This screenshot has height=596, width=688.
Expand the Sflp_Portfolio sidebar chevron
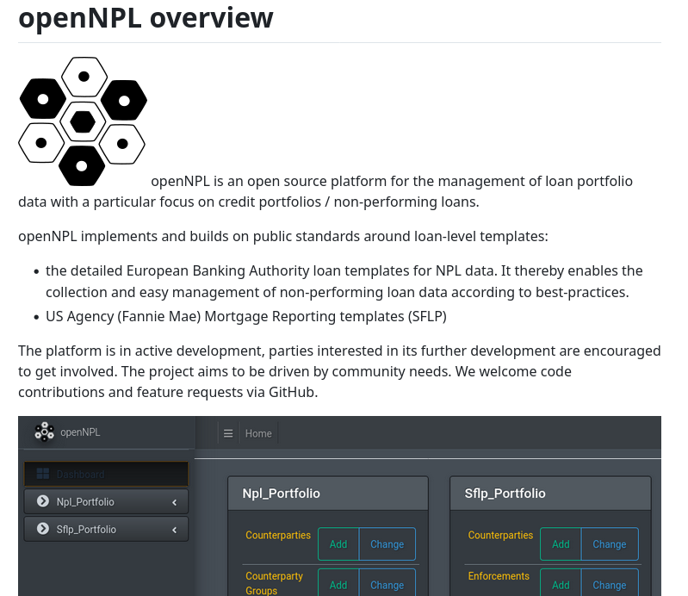click(175, 530)
